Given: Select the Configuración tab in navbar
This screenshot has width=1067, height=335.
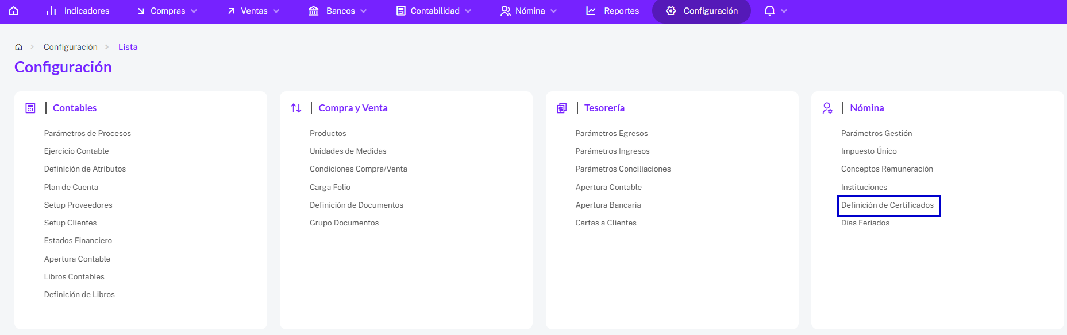Looking at the screenshot, I should pos(702,11).
